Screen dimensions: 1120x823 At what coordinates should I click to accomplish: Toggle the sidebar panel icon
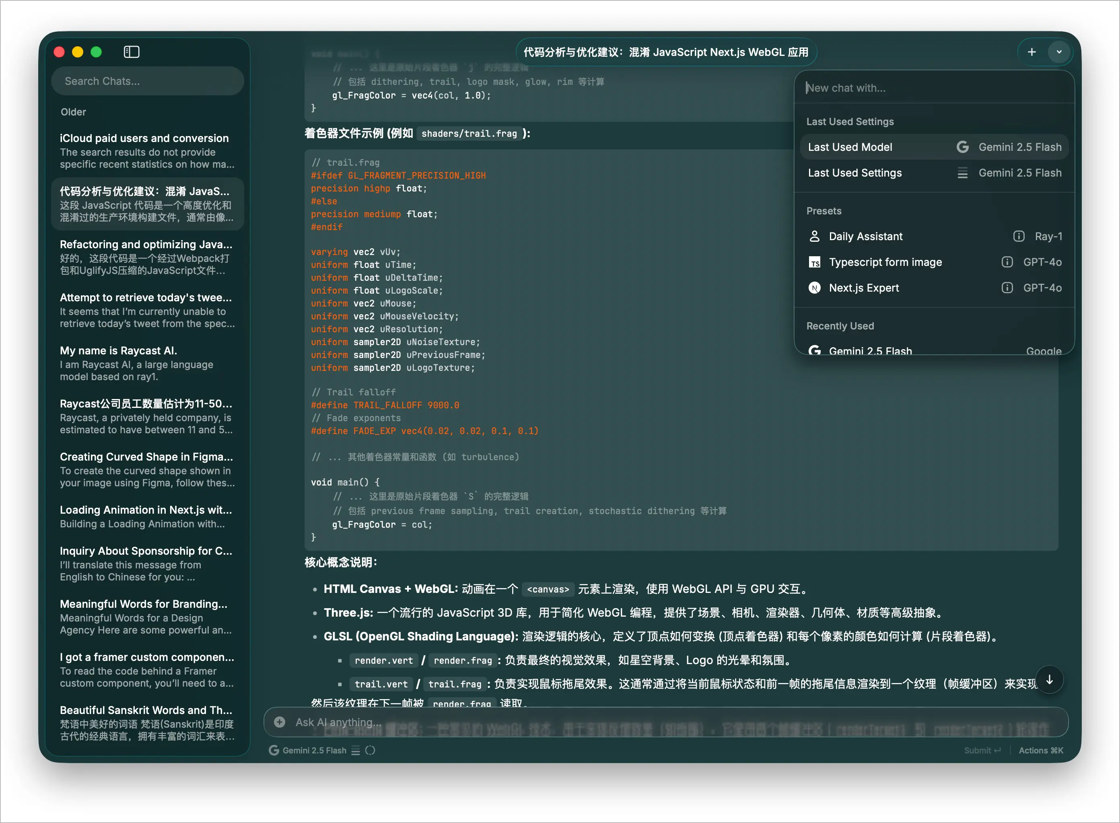coord(132,52)
